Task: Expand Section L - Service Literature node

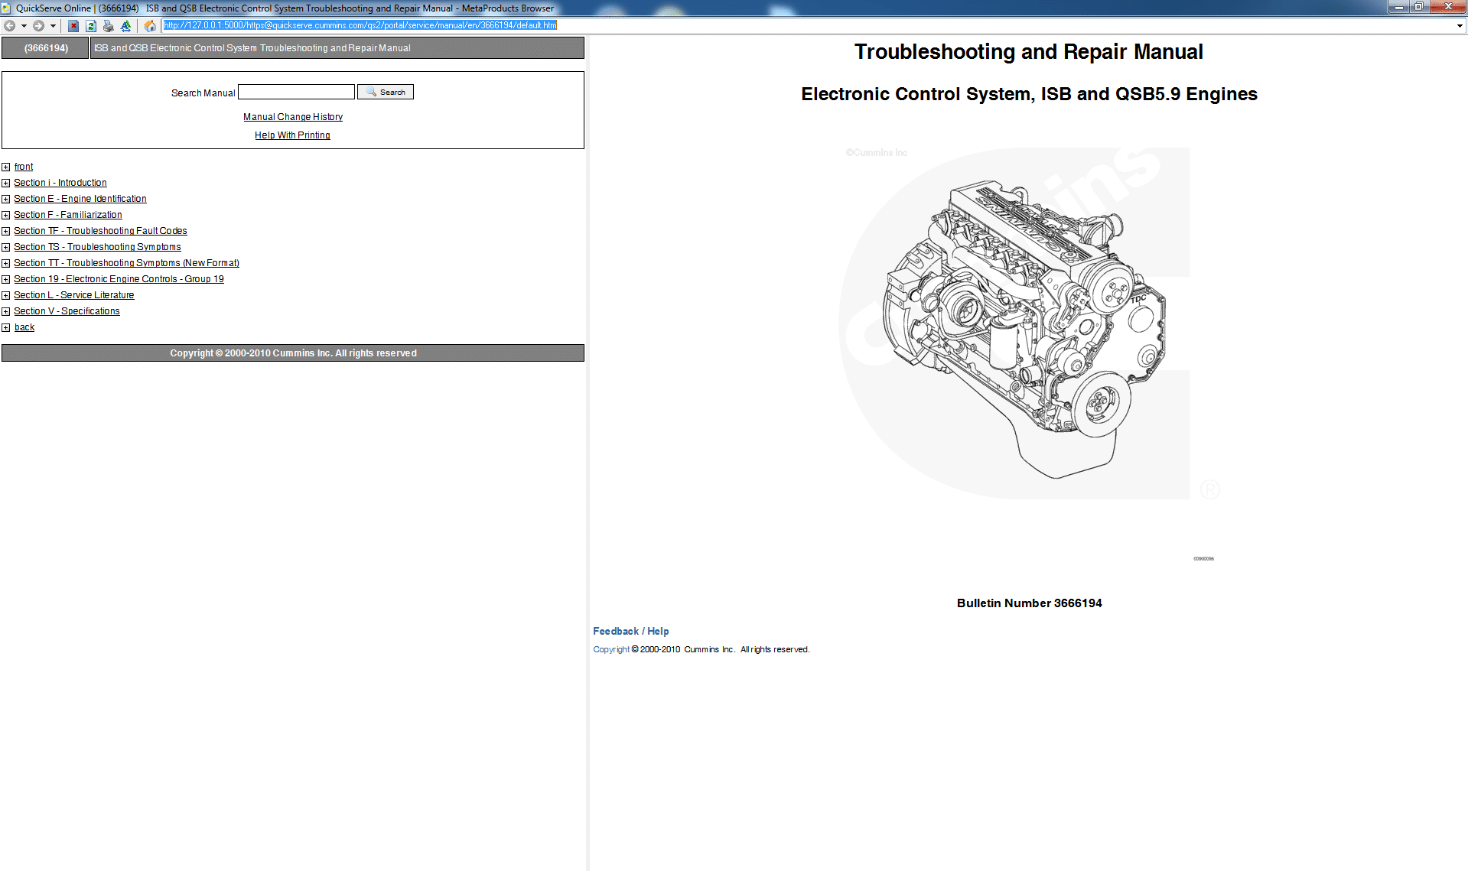Action: coord(6,295)
